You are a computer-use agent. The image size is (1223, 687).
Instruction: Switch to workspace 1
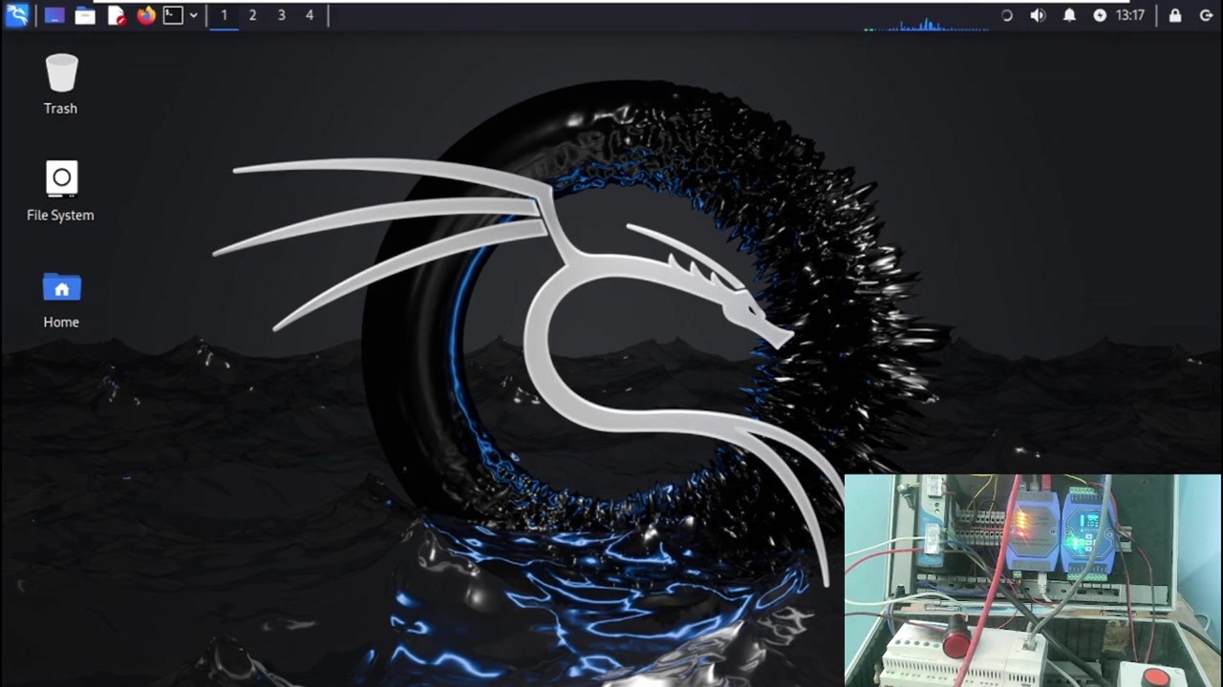point(225,15)
